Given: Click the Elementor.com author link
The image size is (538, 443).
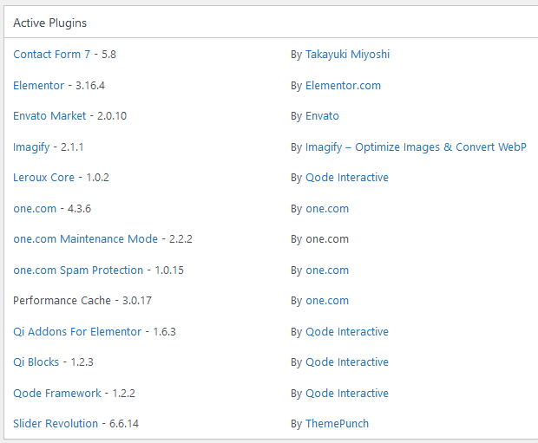Looking at the screenshot, I should 343,86.
